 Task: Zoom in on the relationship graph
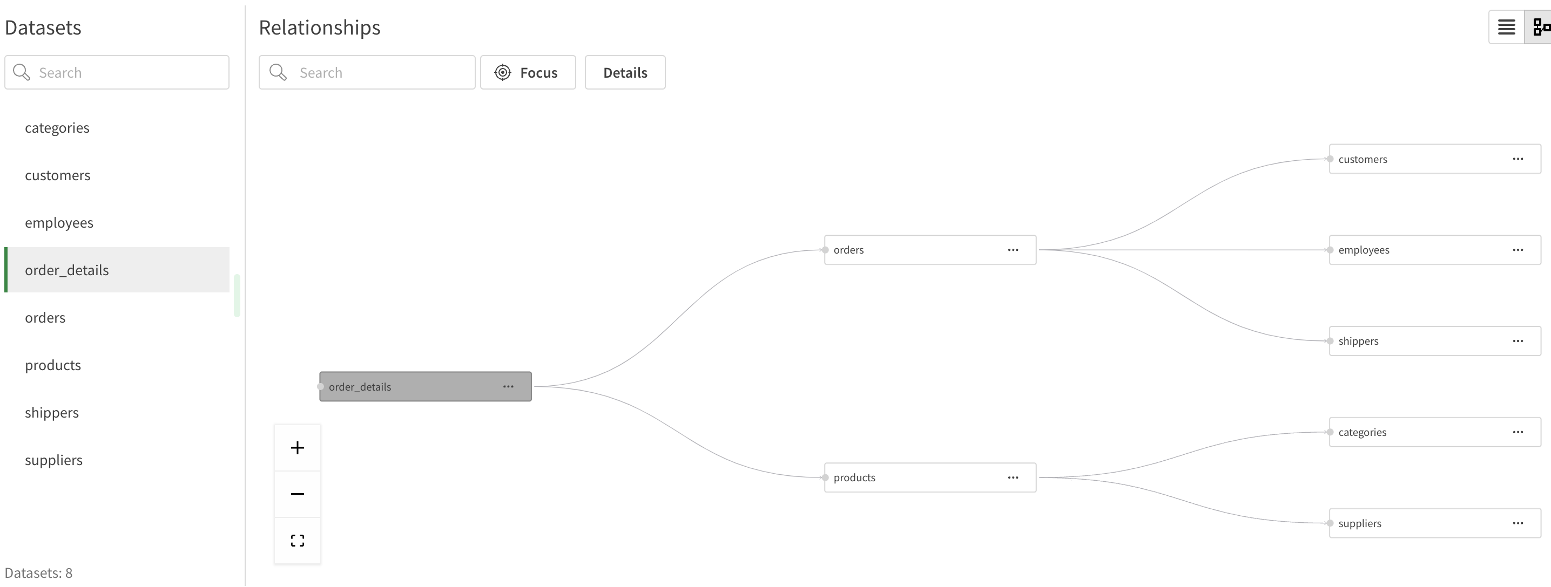pyautogui.click(x=298, y=447)
